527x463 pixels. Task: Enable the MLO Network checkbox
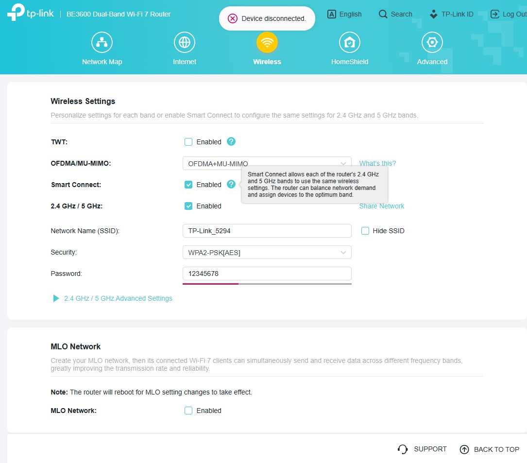pos(188,411)
